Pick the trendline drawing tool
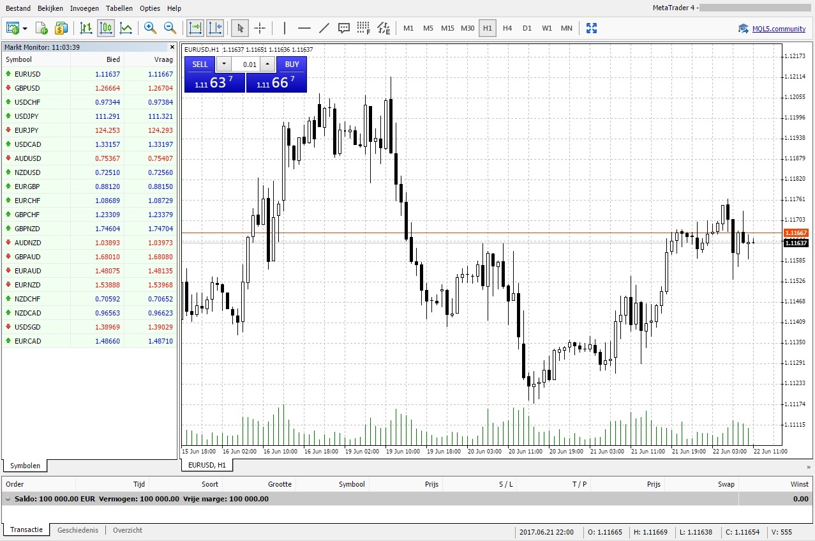The width and height of the screenshot is (815, 541). [324, 28]
